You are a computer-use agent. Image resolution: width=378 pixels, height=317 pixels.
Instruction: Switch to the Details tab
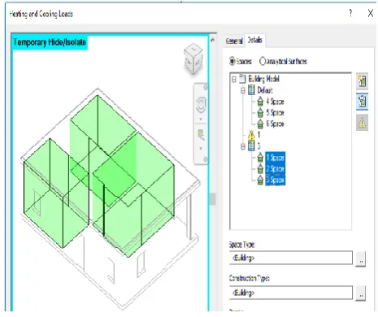pos(255,40)
